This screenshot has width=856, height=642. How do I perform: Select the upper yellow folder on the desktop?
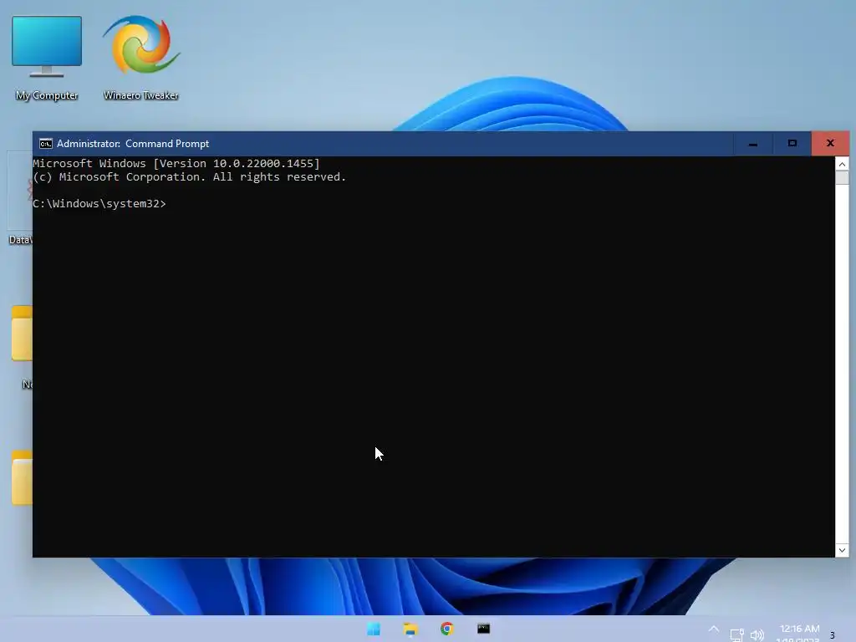pos(22,334)
